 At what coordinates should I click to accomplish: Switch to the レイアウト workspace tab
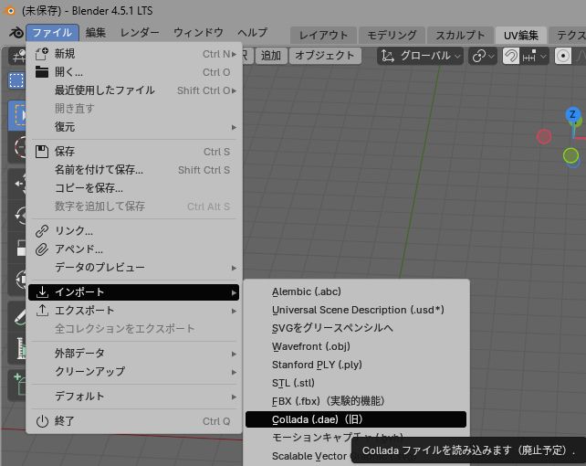(x=323, y=35)
